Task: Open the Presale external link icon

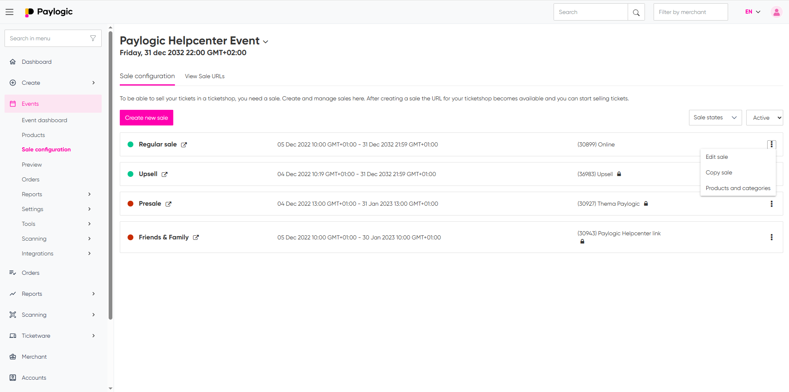Action: [x=168, y=204]
